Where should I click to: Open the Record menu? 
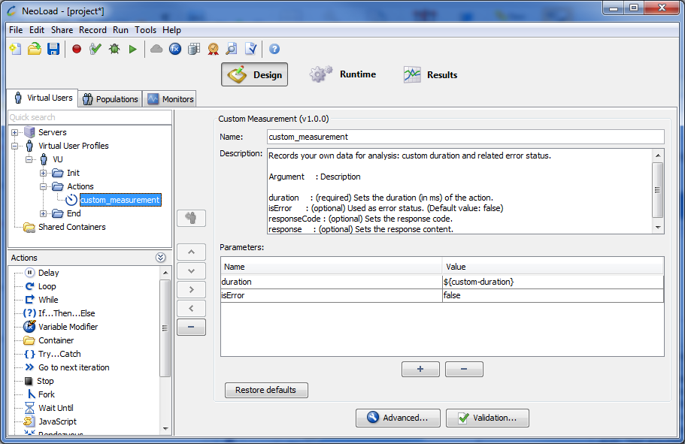click(x=92, y=30)
